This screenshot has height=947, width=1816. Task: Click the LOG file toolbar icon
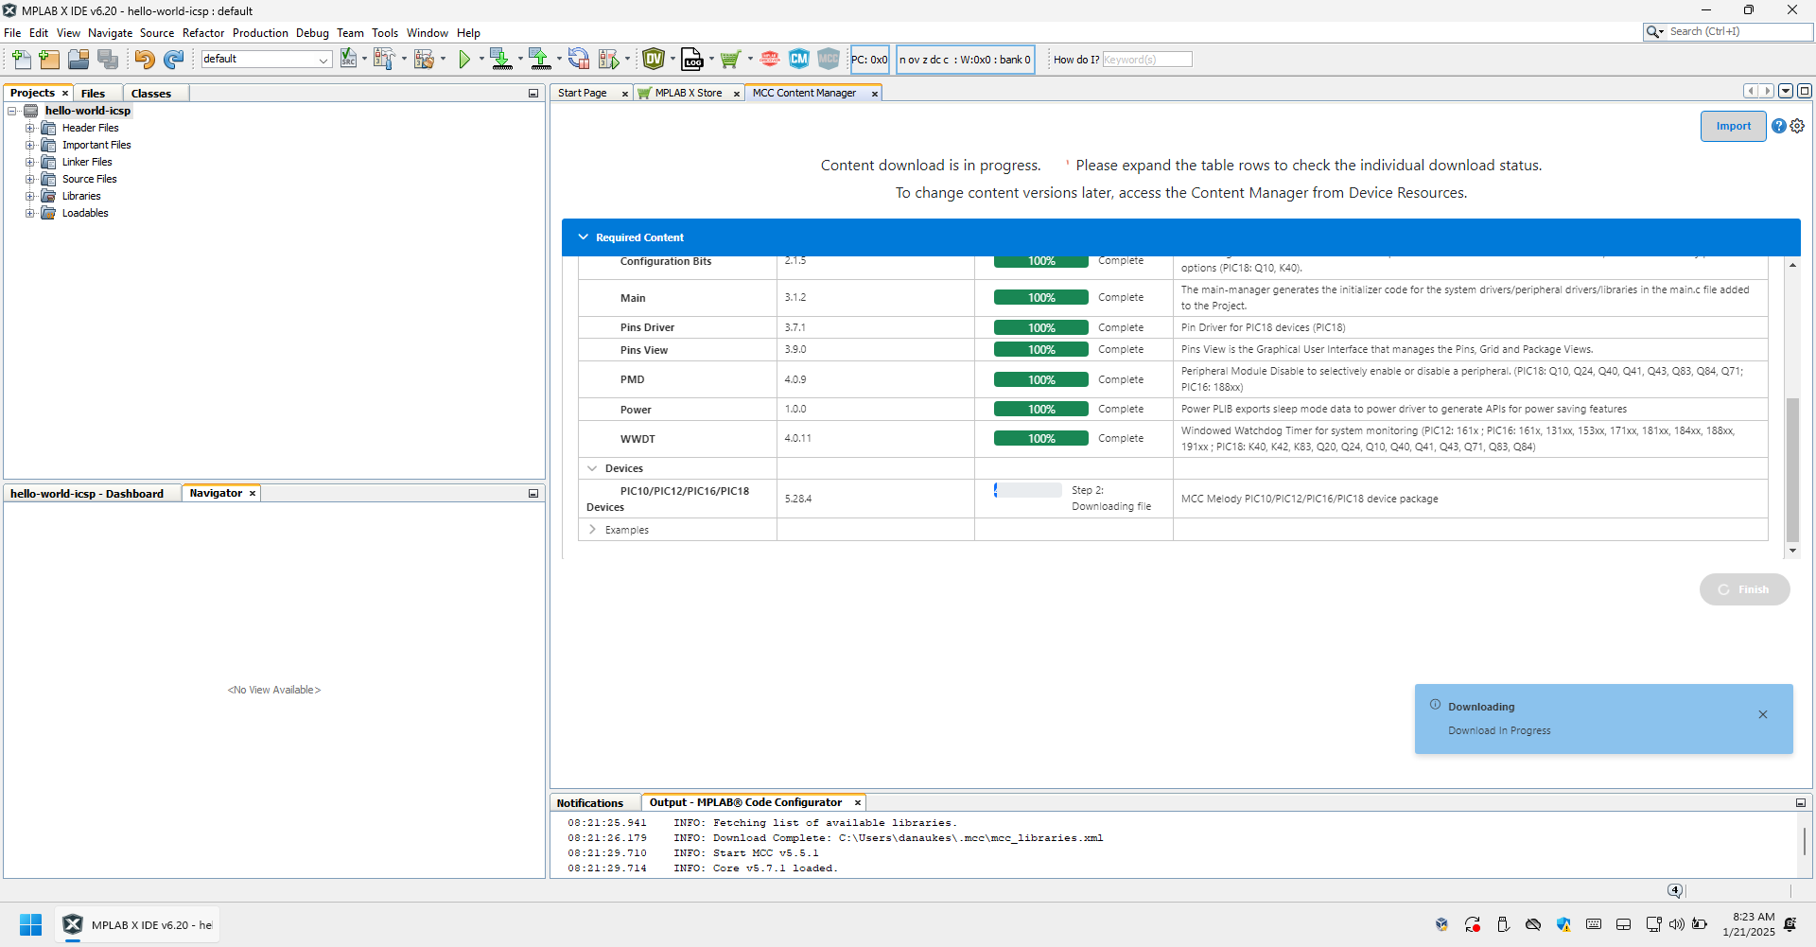692,60
